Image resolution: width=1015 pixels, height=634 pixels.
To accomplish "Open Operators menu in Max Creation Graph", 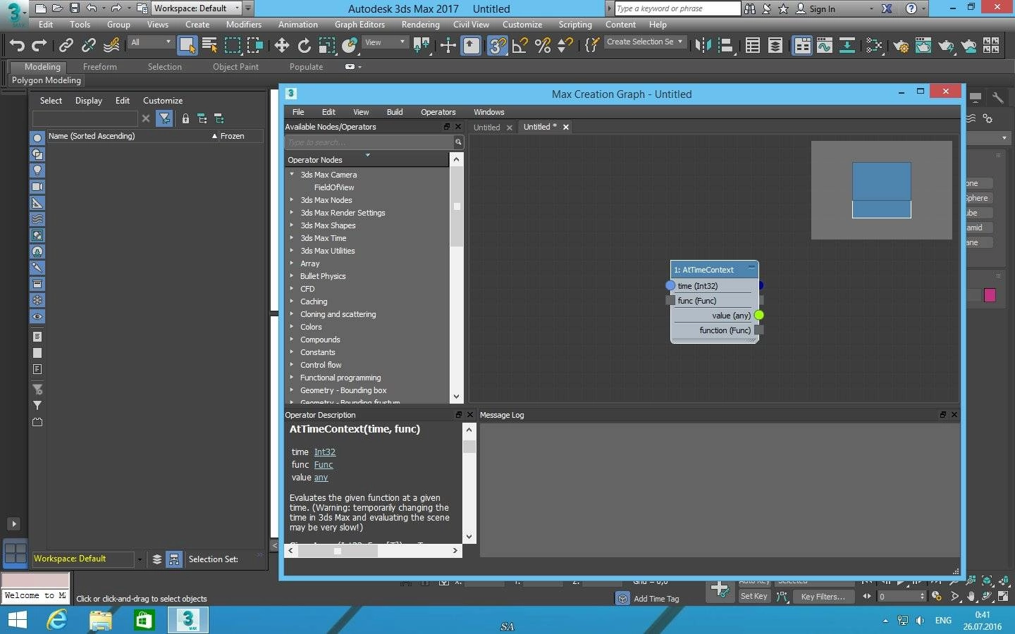I will [438, 112].
